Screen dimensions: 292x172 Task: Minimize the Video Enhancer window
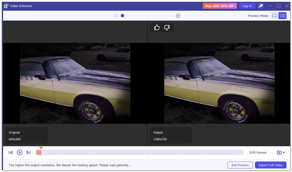(270, 6)
